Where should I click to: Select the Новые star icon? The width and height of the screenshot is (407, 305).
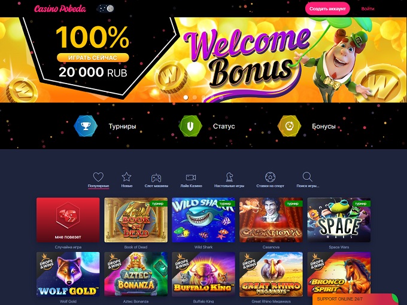(x=126, y=177)
